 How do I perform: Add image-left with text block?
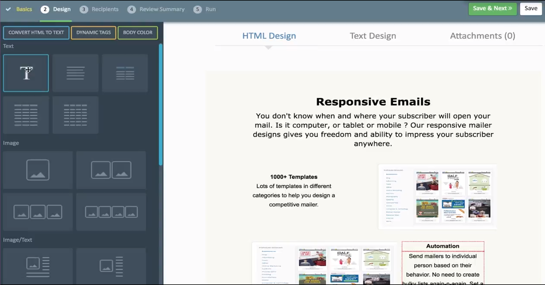tap(38, 266)
